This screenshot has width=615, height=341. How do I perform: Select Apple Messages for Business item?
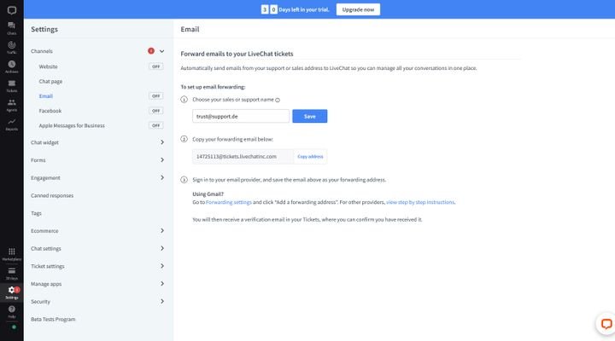(x=72, y=125)
